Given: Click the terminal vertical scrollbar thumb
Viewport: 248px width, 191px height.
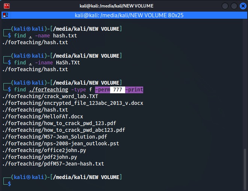Looking at the screenshot, I should click(x=245, y=169).
